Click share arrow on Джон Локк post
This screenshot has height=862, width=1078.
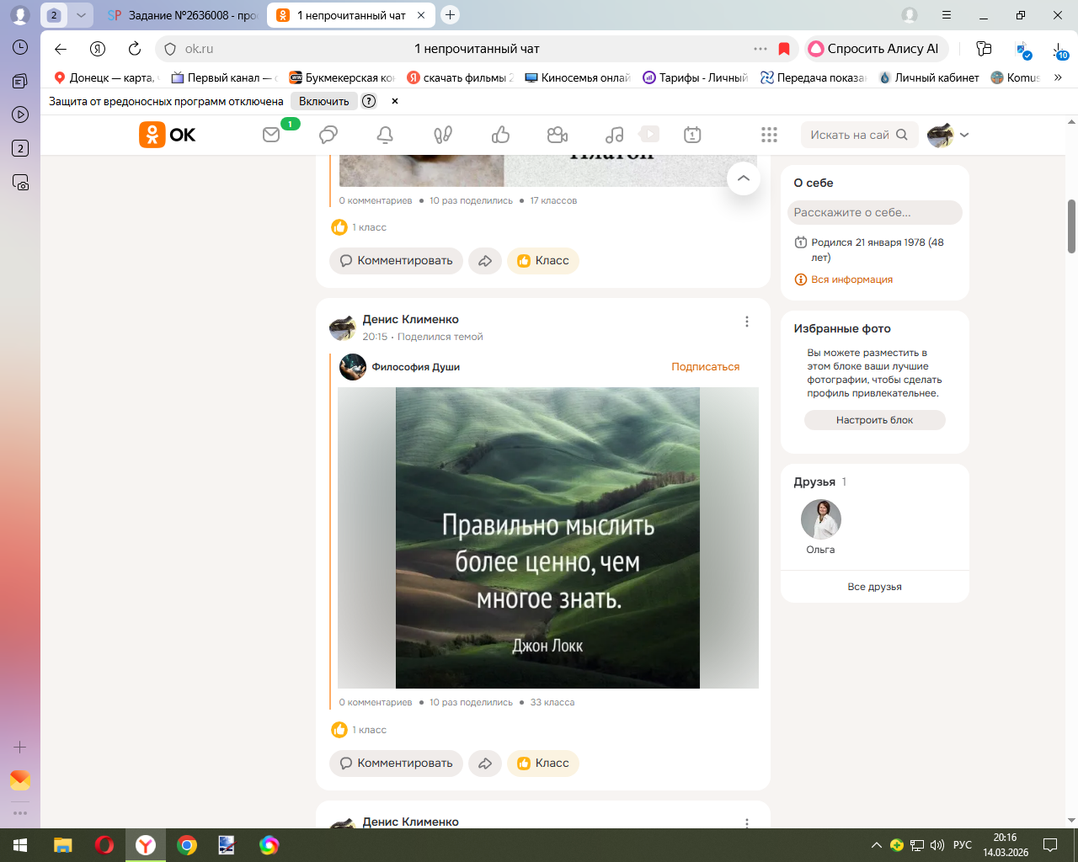point(485,764)
